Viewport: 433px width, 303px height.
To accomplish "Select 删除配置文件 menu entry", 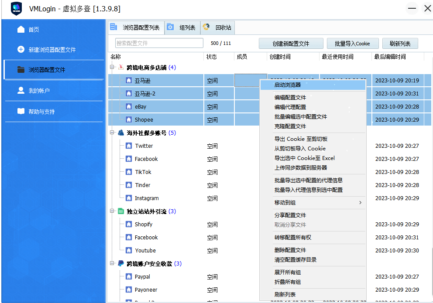I will pos(313,250).
